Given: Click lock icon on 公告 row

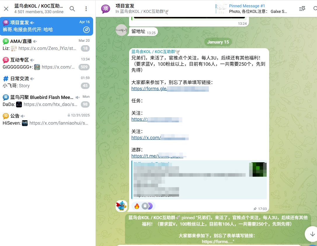Looking at the screenshot, I should (x=69, y=115).
